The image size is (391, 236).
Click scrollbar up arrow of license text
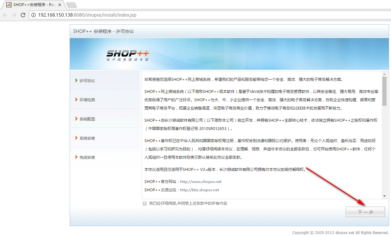(x=384, y=74)
